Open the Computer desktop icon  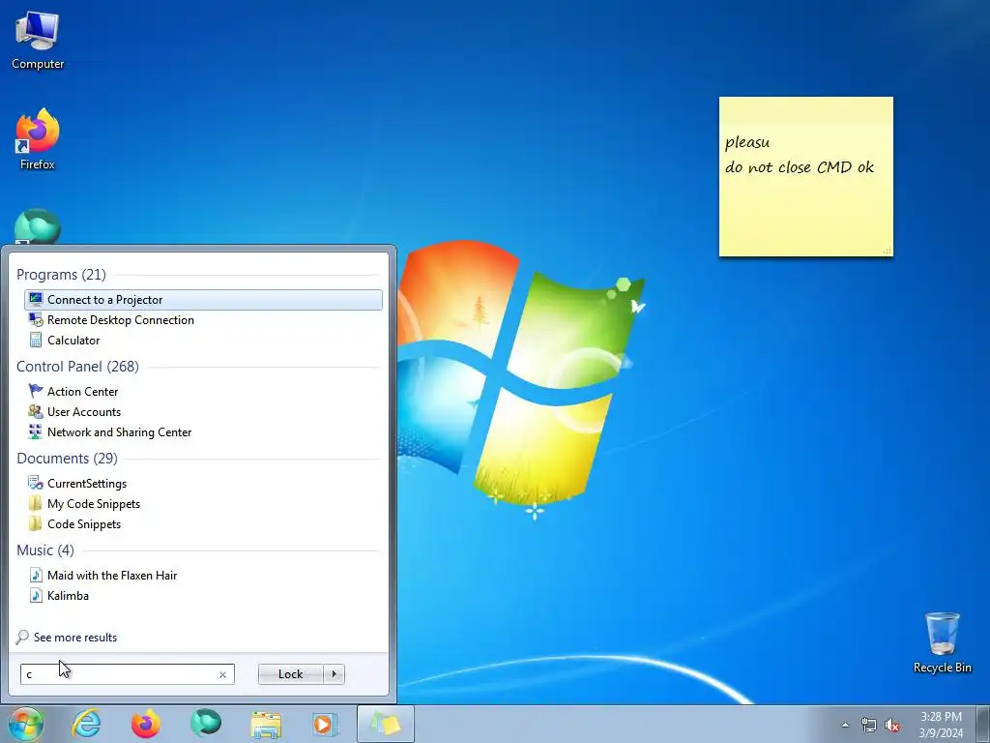coord(38,42)
